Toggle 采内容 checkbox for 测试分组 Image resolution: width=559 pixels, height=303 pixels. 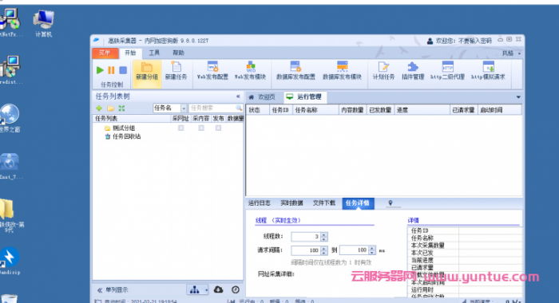201,128
